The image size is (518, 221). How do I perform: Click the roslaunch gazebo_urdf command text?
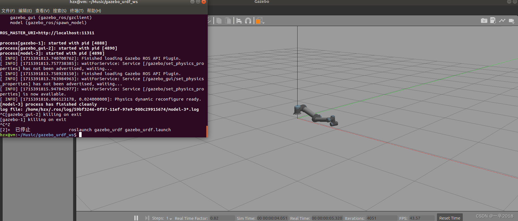coord(120,130)
